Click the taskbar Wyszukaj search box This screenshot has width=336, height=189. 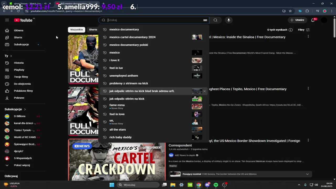coord(138,185)
